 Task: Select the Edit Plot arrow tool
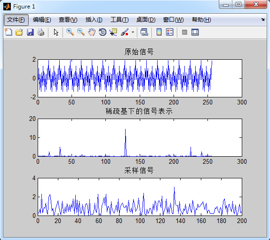click(56, 32)
